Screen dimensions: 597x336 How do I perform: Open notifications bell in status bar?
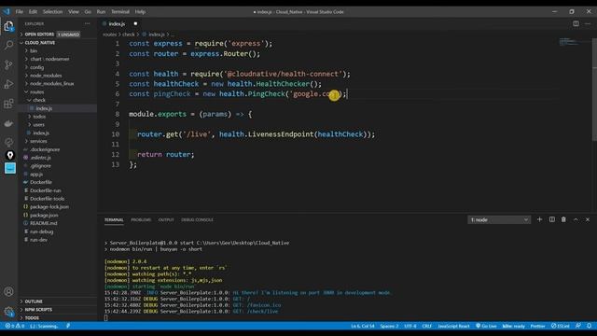[x=589, y=326]
